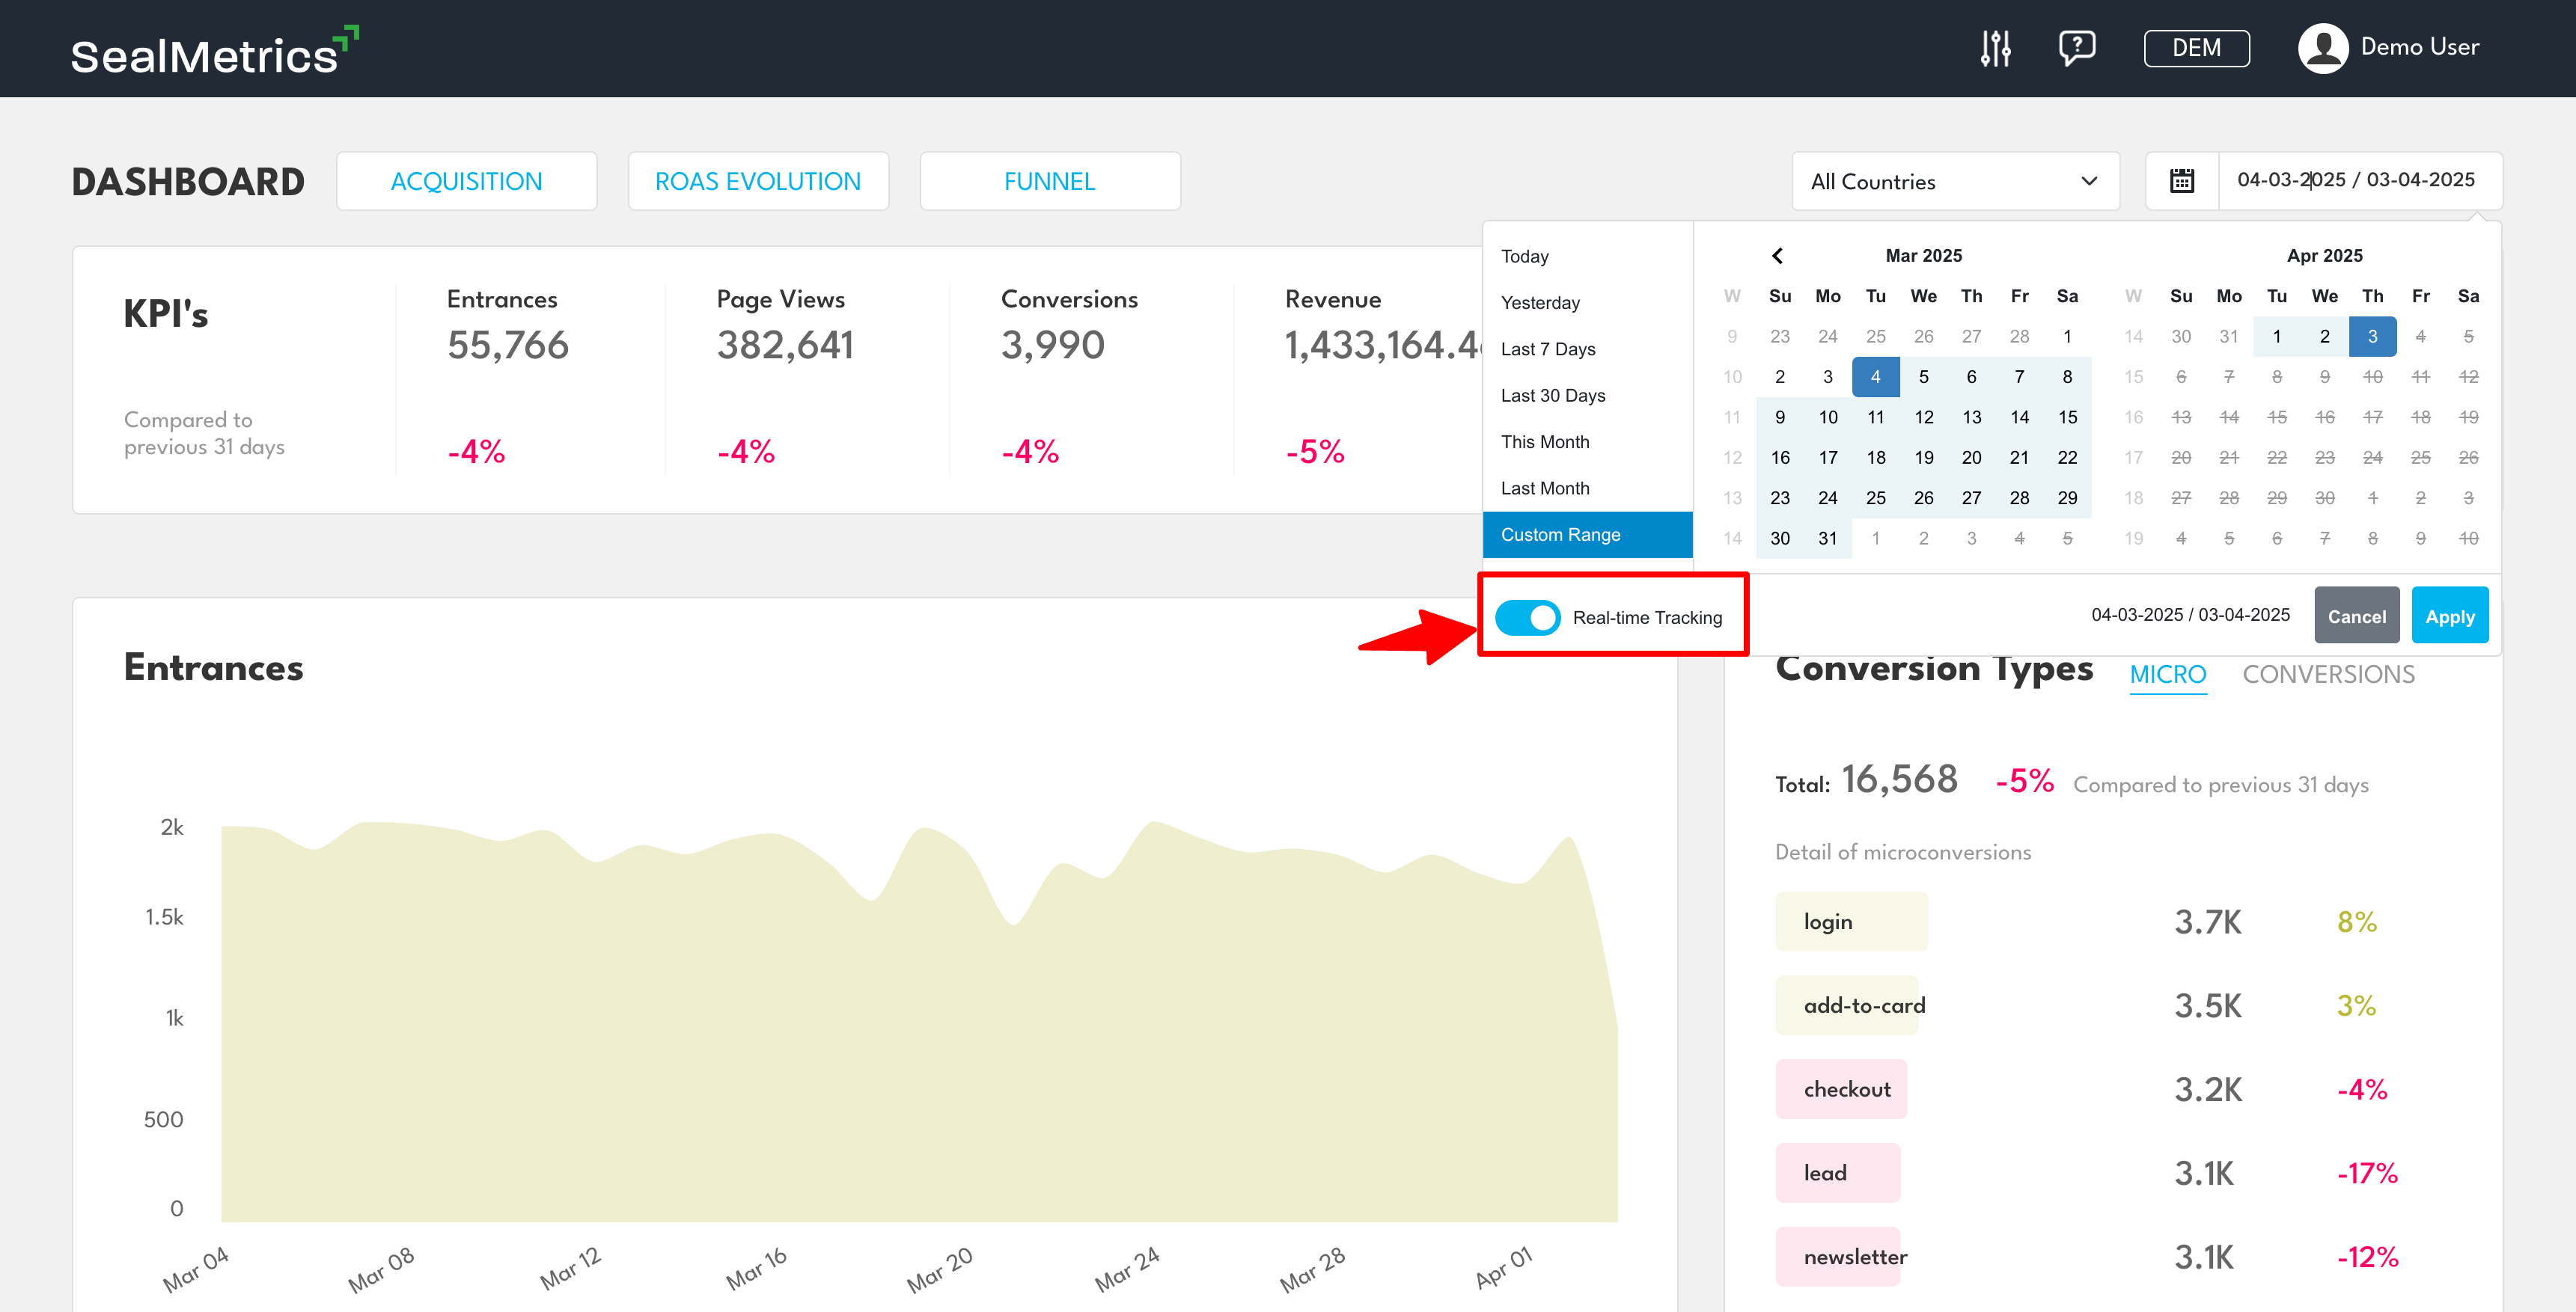Switch to the CONVERSIONS tab
The height and width of the screenshot is (1312, 2576).
[2327, 675]
